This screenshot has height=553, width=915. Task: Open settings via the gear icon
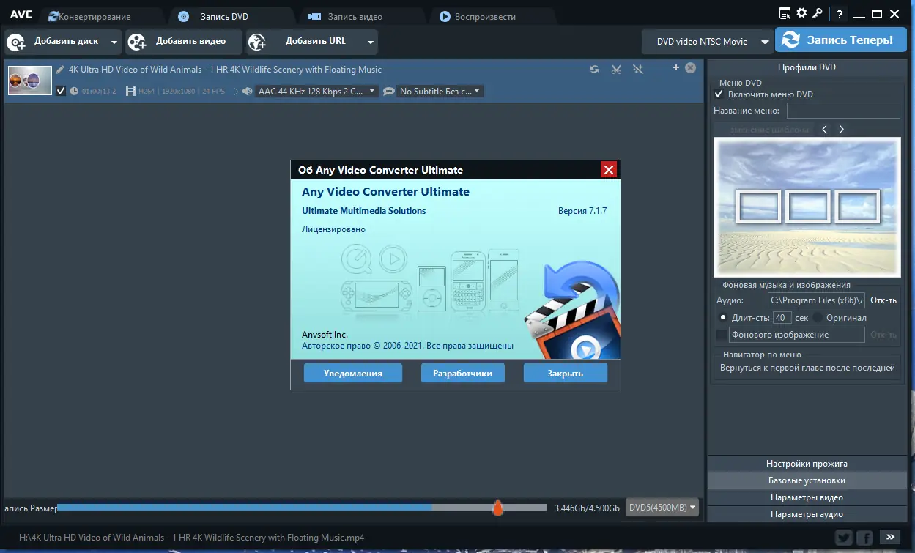point(801,13)
